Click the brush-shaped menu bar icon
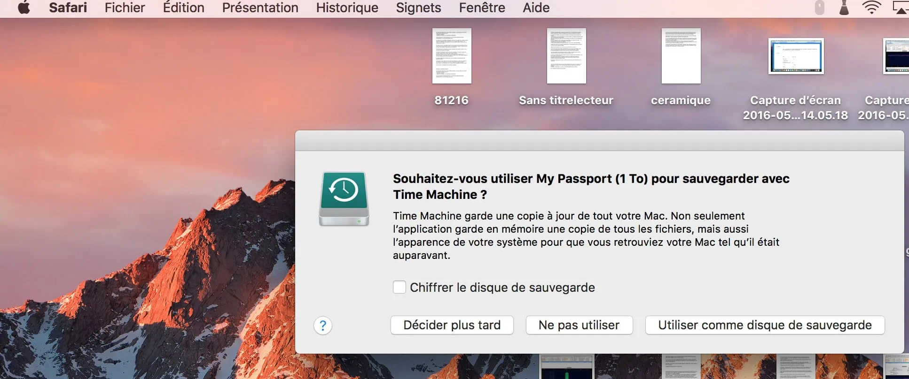The height and width of the screenshot is (379, 909). coord(844,8)
